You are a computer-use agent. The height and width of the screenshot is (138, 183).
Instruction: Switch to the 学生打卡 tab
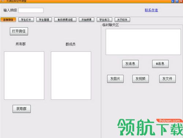pyautogui.click(x=26, y=20)
